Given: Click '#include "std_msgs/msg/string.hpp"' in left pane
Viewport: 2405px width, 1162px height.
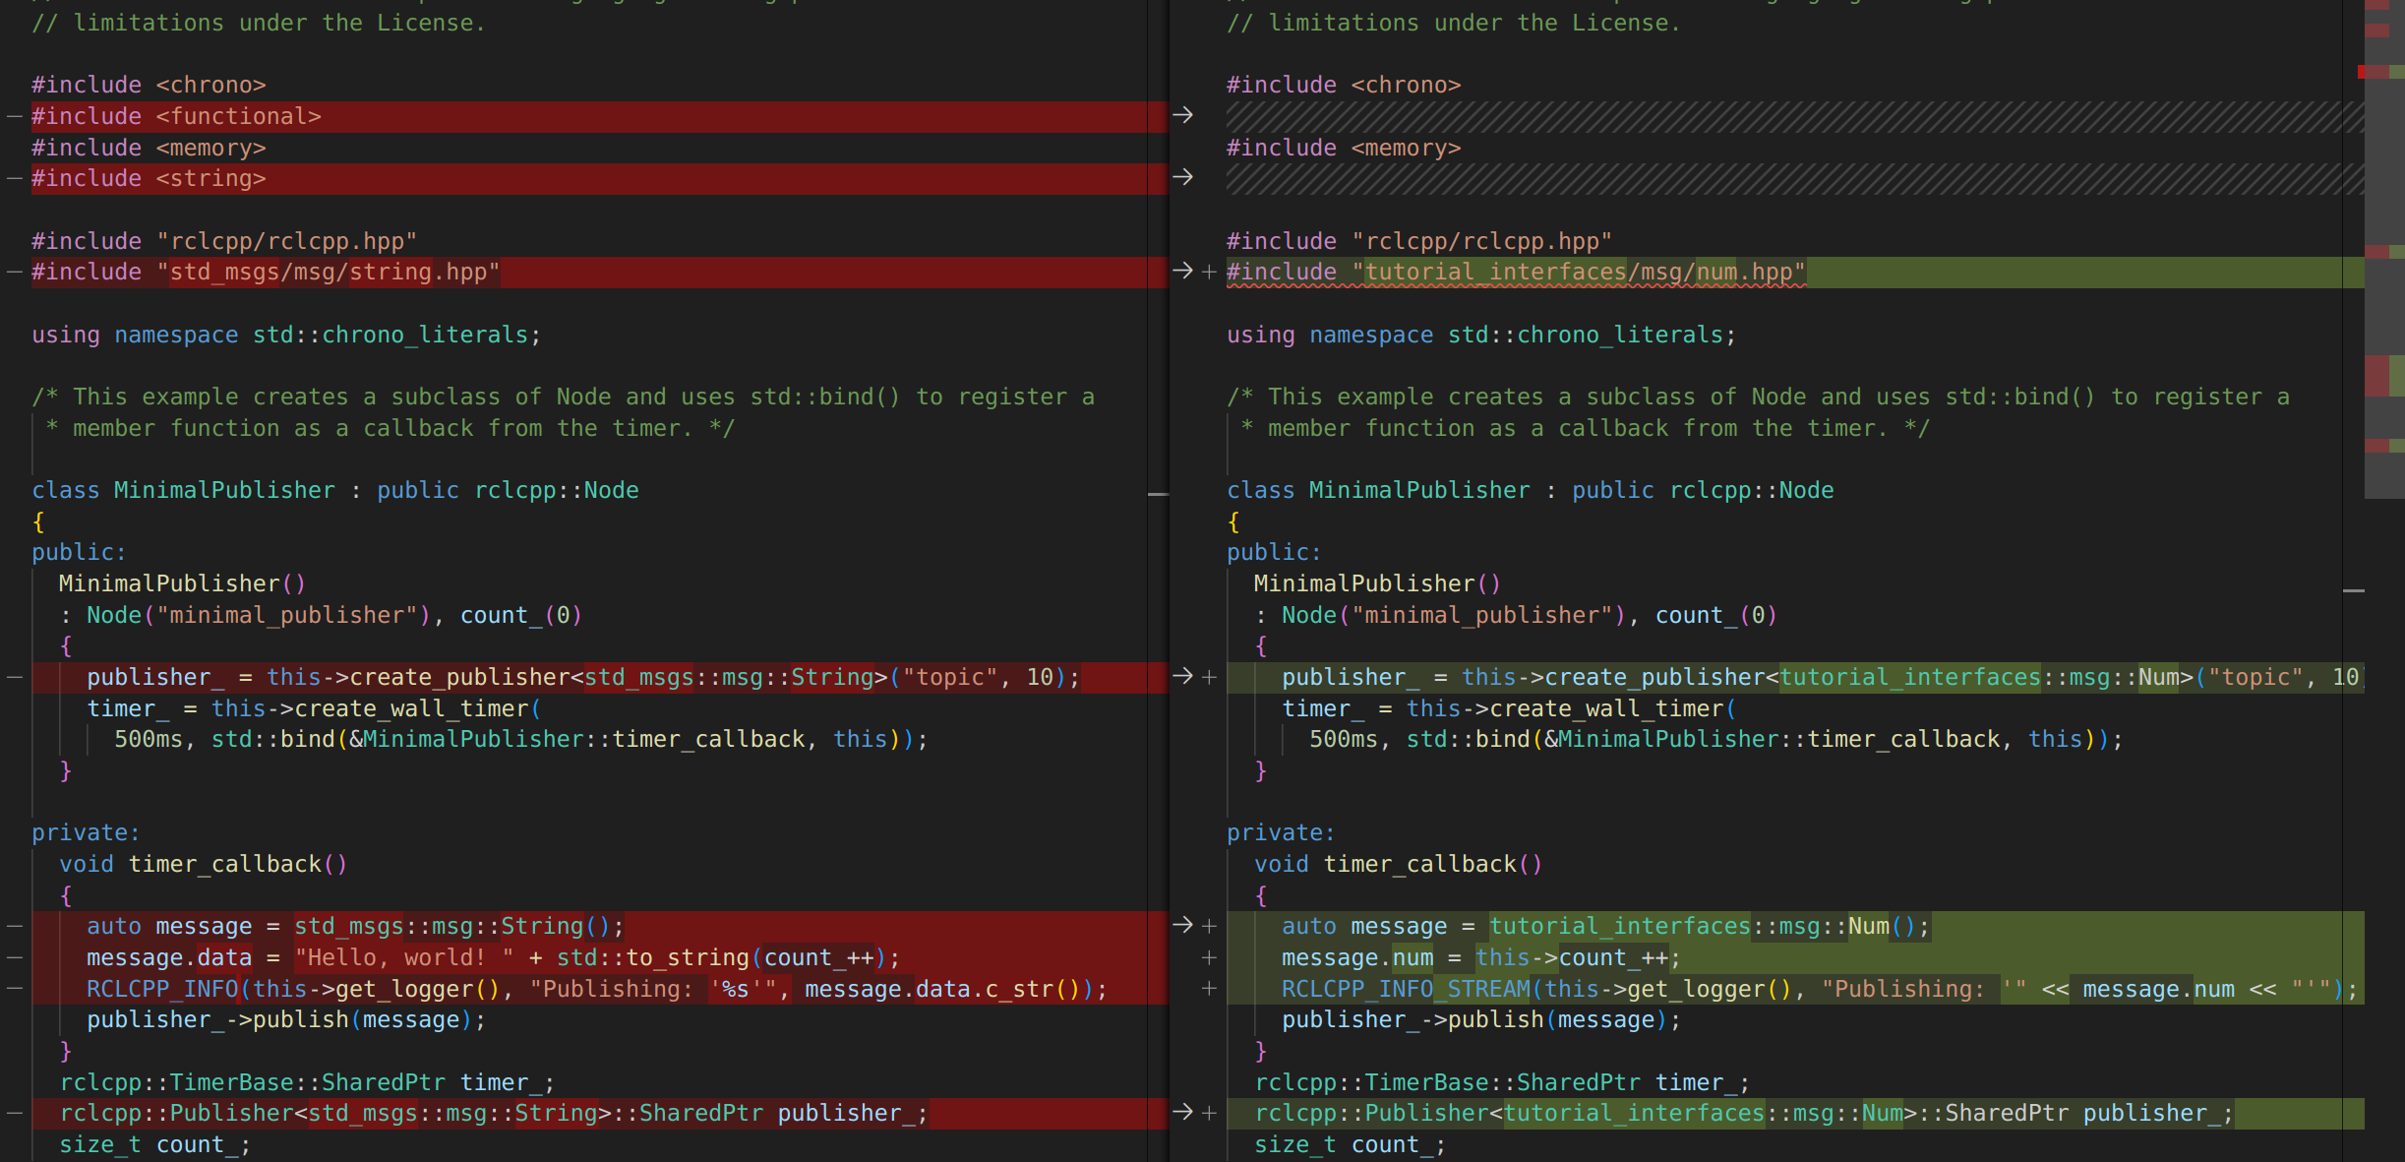Looking at the screenshot, I should [266, 272].
